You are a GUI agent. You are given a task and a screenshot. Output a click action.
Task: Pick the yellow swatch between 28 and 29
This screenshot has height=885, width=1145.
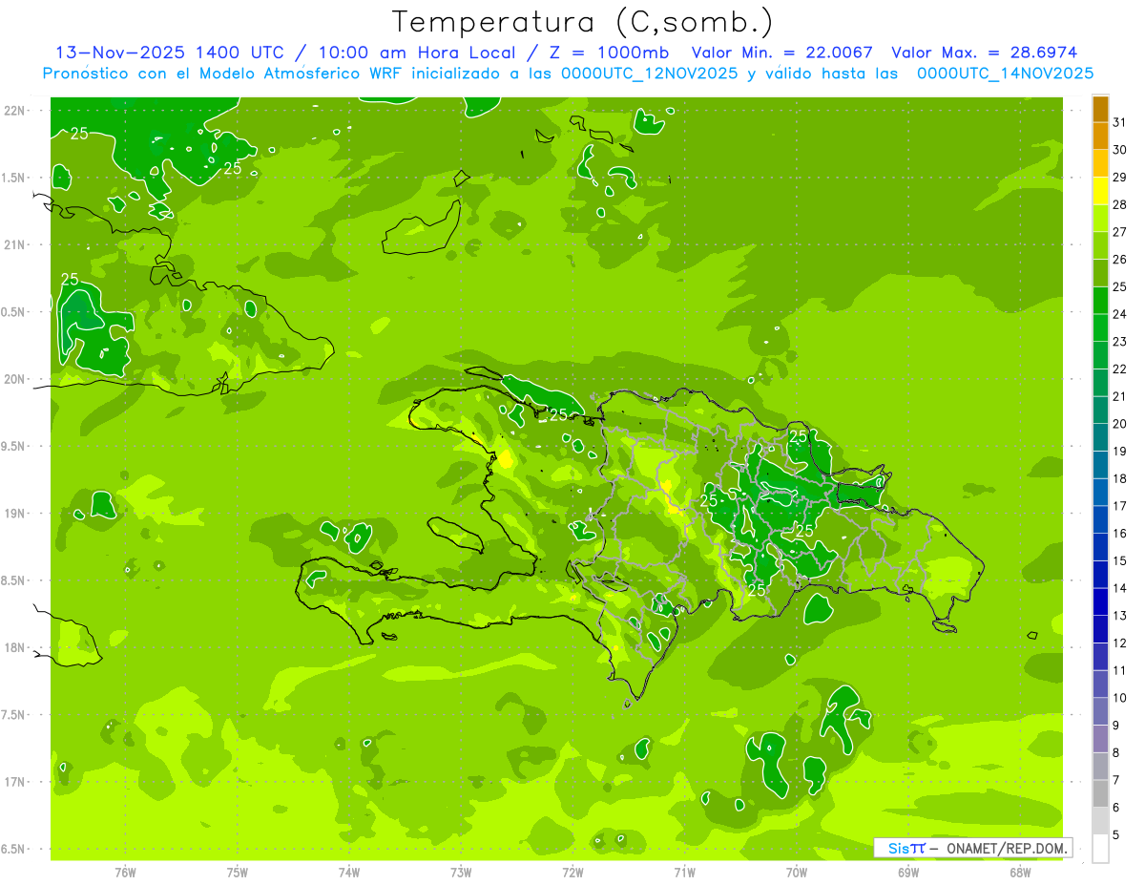pyautogui.click(x=1100, y=191)
